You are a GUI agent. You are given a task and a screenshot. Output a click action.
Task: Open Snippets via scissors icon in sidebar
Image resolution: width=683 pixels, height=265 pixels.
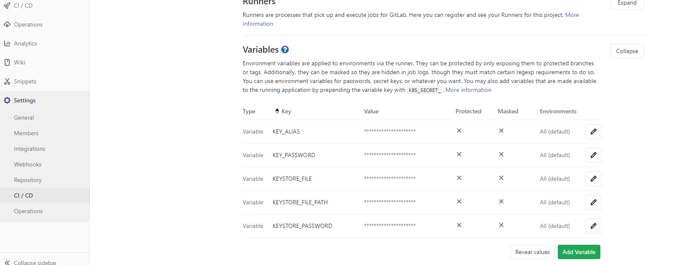coord(7,81)
